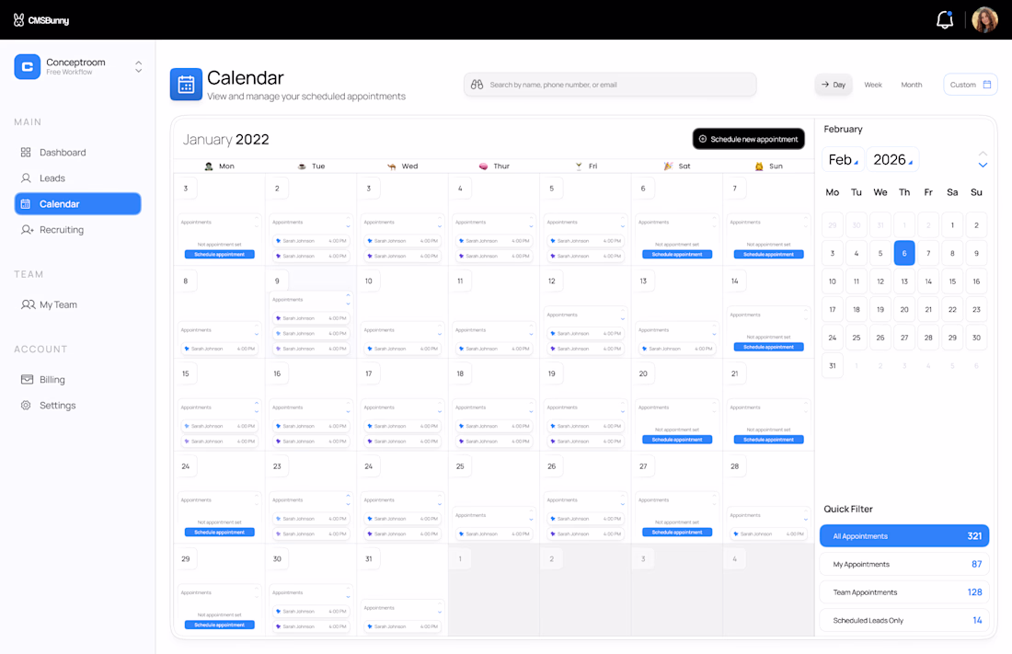Open the notifications bell
Screen dimensions: 1012x654
coord(944,20)
